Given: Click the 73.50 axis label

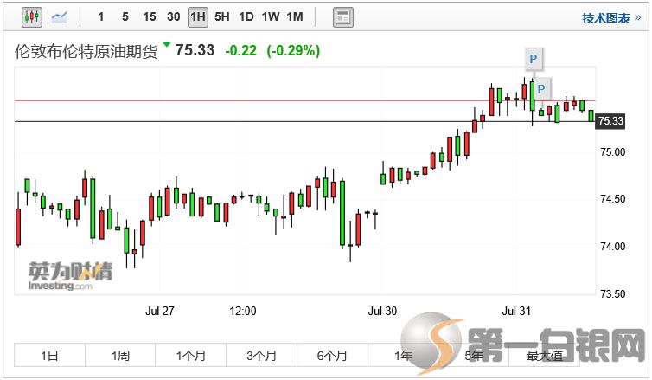Looking at the screenshot, I should tap(612, 293).
